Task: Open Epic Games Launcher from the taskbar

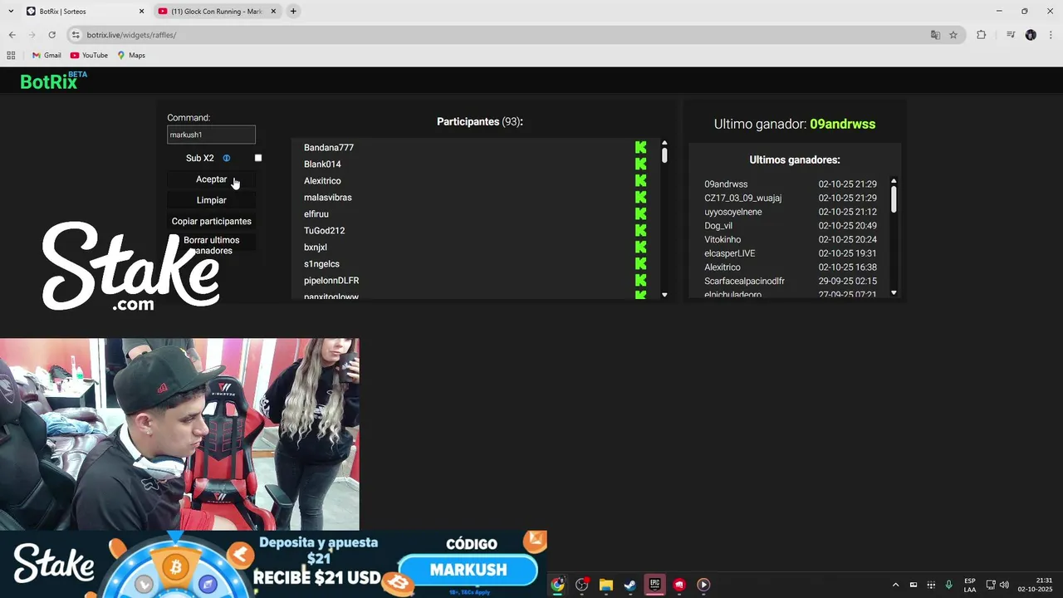Action: pyautogui.click(x=654, y=585)
